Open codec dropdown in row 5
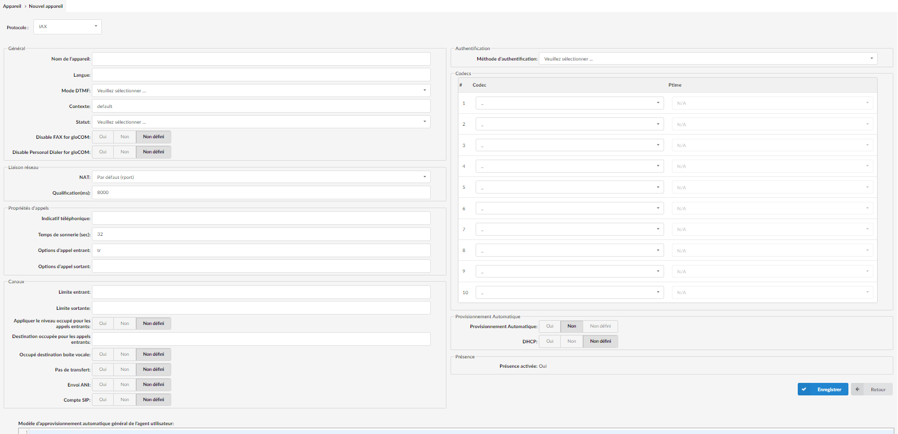The height and width of the screenshot is (434, 898). [570, 187]
